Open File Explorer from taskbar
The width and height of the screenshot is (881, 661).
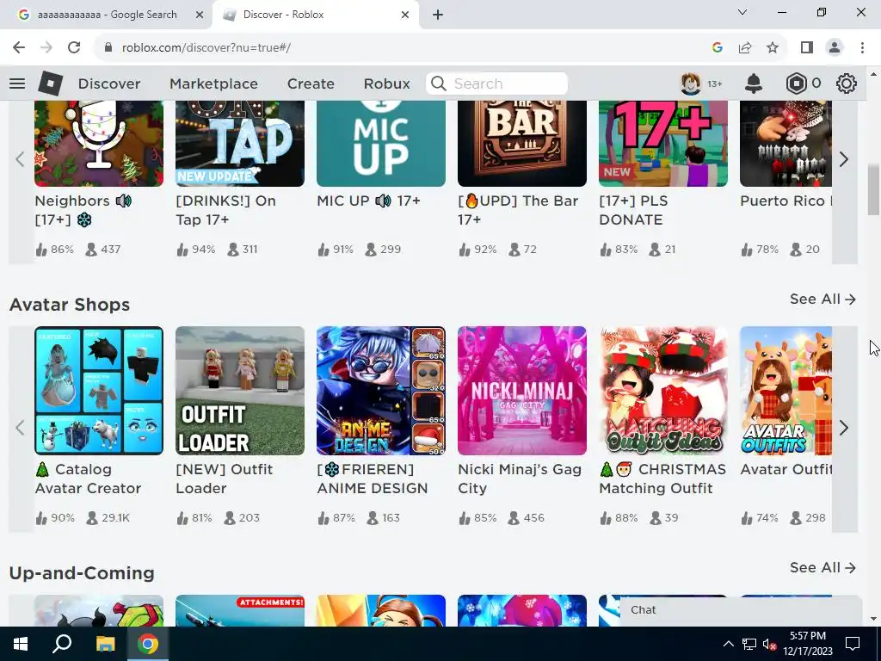(x=105, y=644)
